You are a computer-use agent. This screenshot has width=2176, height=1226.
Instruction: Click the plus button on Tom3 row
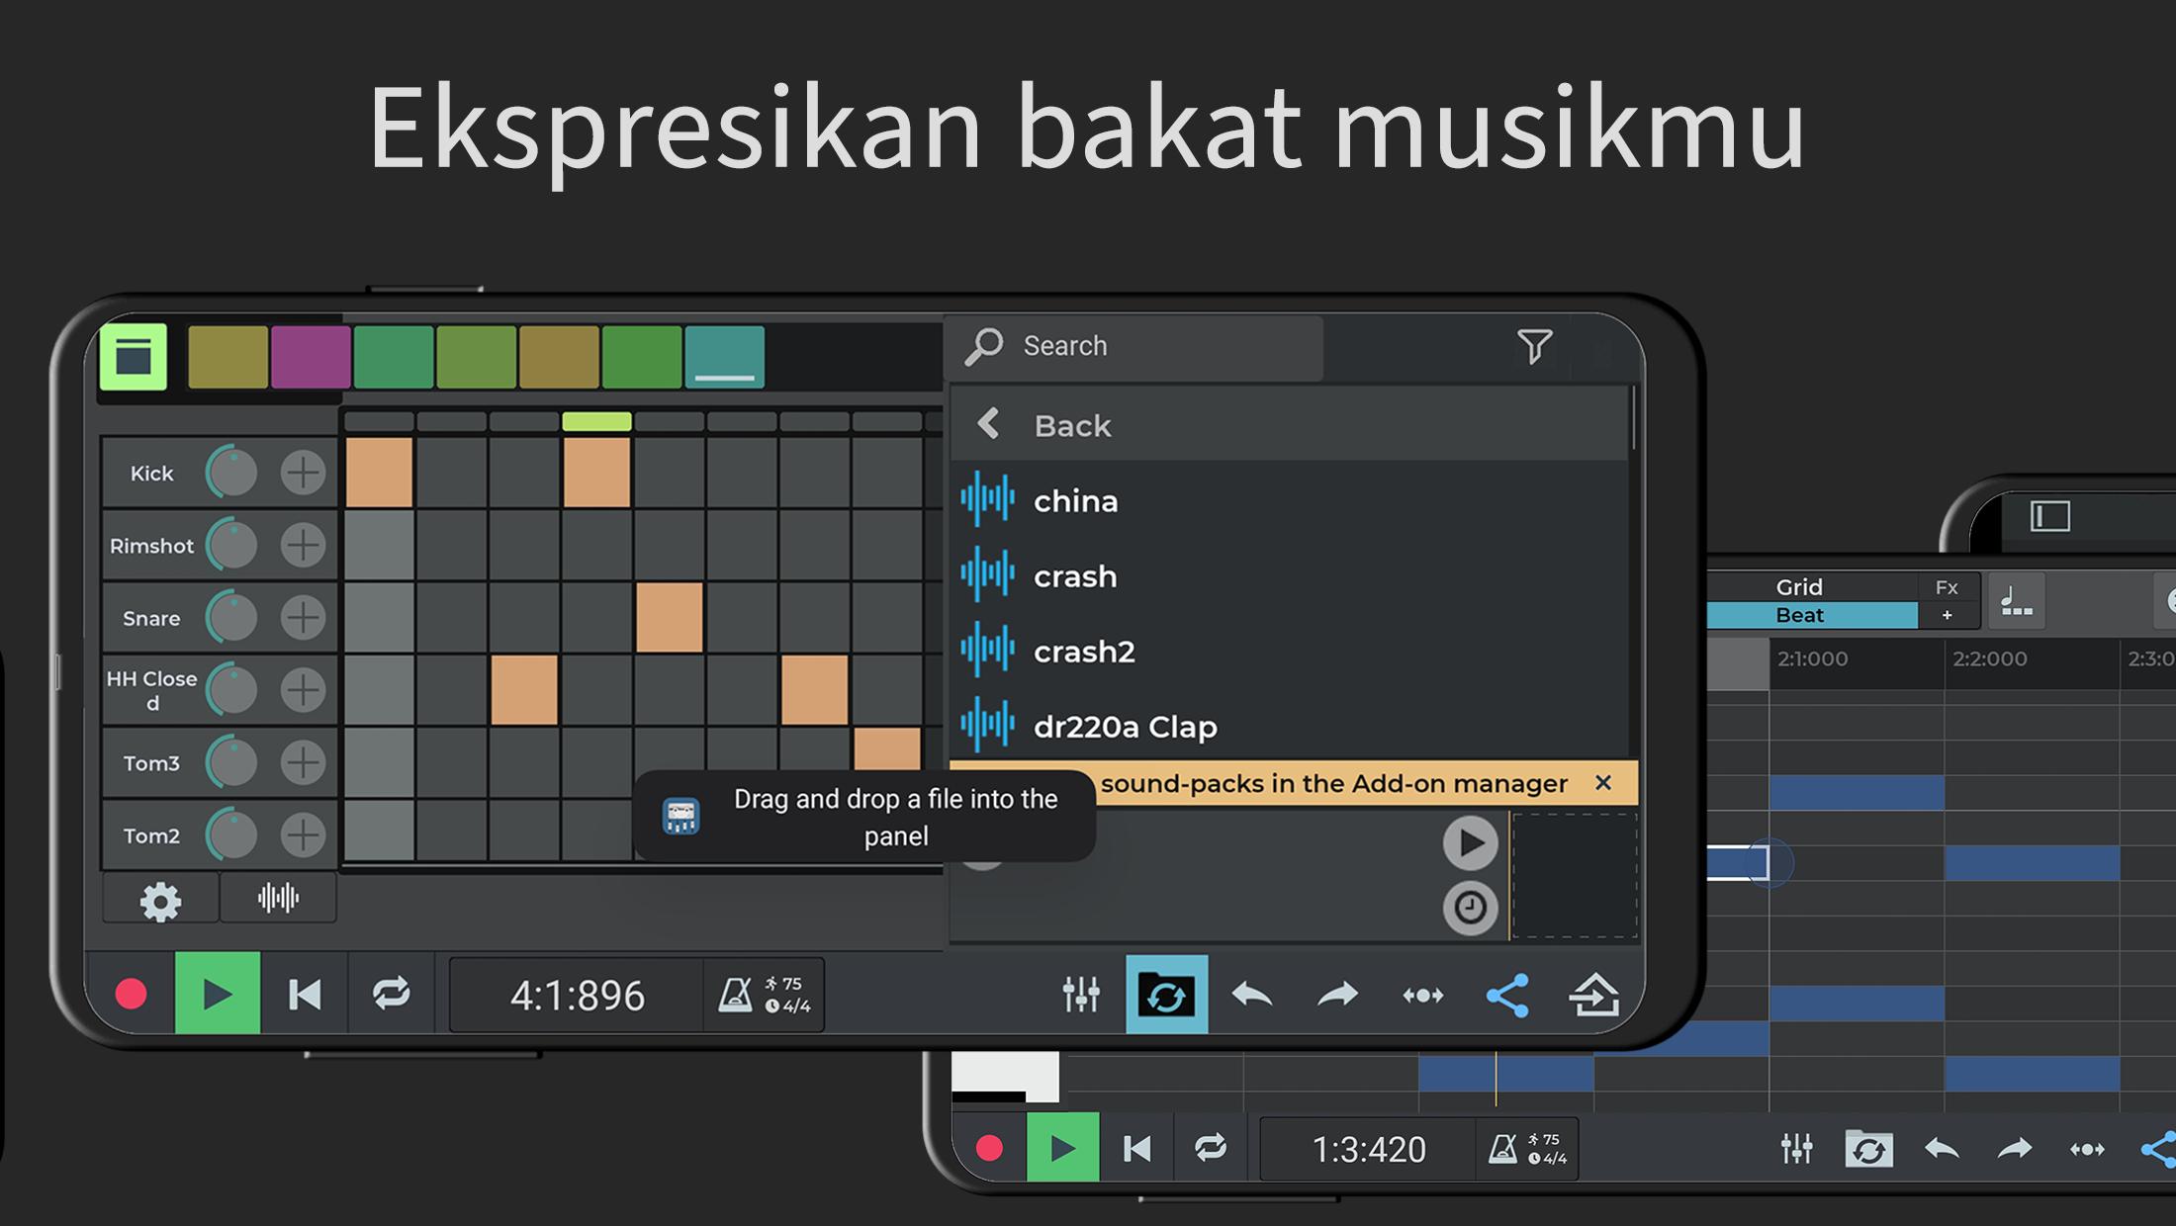point(303,762)
